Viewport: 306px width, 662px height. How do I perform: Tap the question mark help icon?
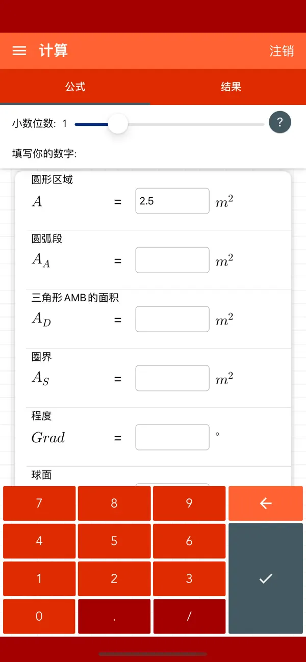pyautogui.click(x=279, y=122)
